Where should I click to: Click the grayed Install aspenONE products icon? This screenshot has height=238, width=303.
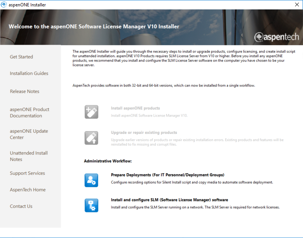(91, 112)
